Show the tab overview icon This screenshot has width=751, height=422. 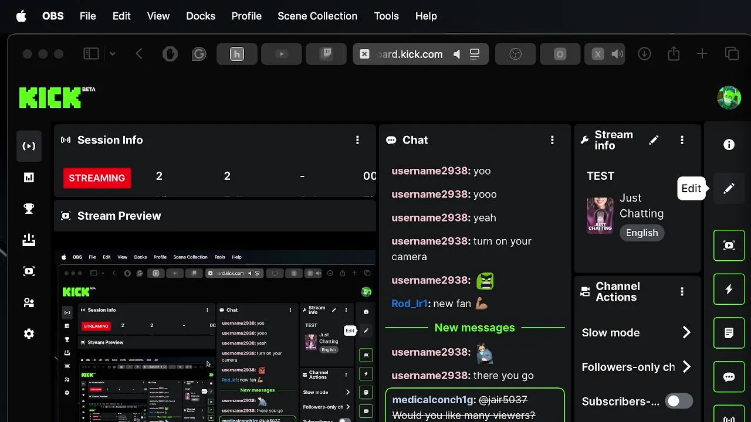(732, 54)
